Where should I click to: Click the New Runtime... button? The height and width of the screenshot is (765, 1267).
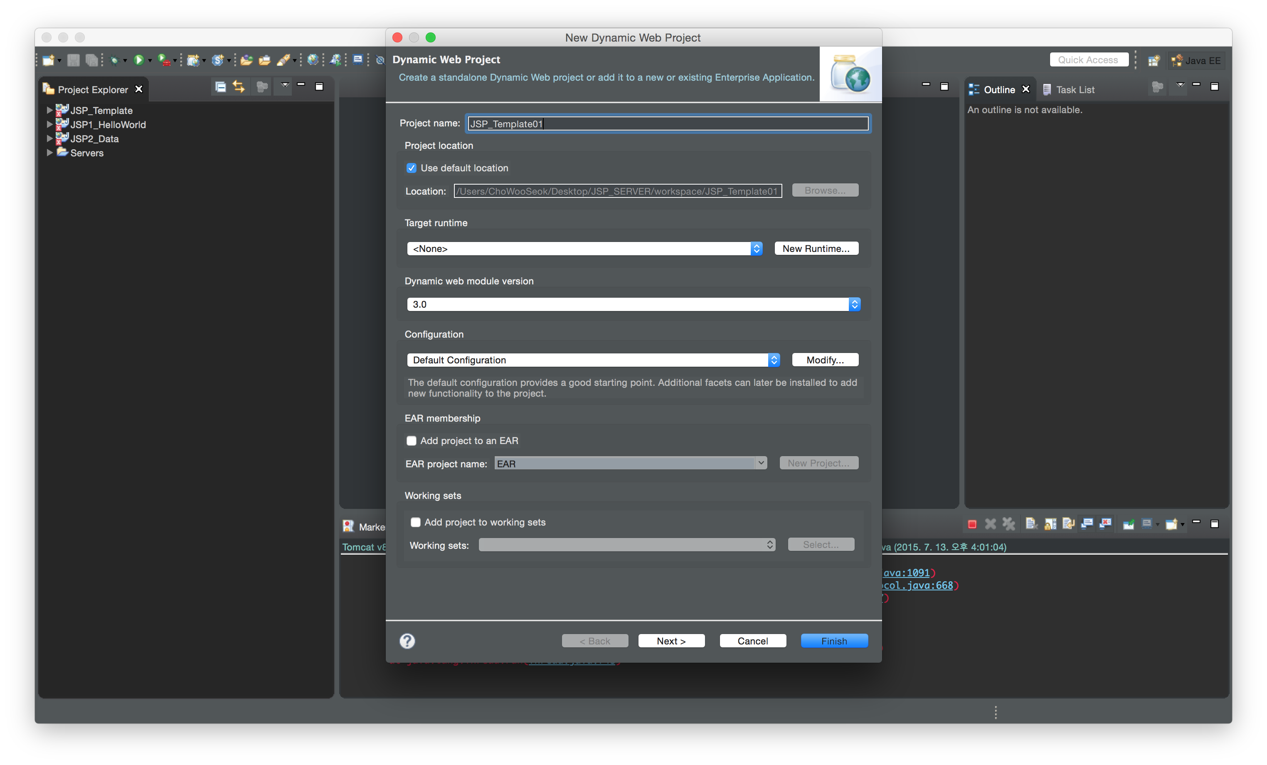(816, 249)
